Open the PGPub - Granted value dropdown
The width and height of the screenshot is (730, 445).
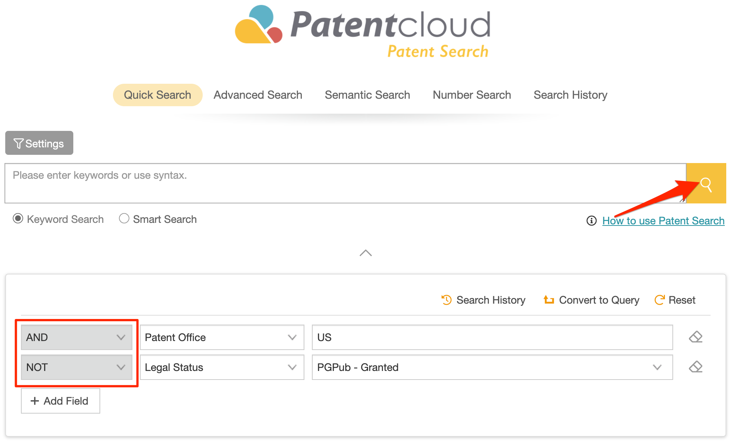click(493, 367)
